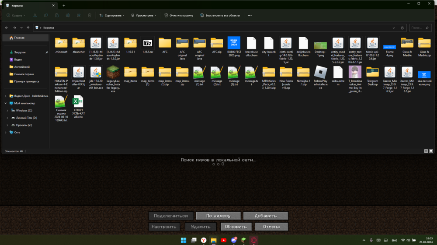Select MTVehicles_Pack zip archive
Image resolution: width=437 pixels, height=245 pixels.
click(269, 77)
